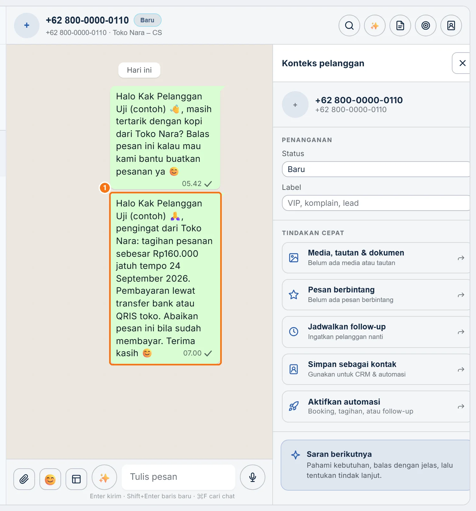
Task: Click the target icon in header
Action: 426,25
